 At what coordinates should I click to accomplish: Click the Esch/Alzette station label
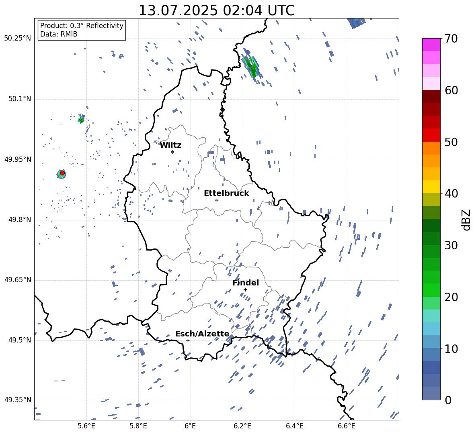(202, 334)
